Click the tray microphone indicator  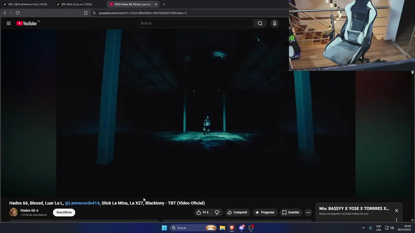tap(371, 228)
